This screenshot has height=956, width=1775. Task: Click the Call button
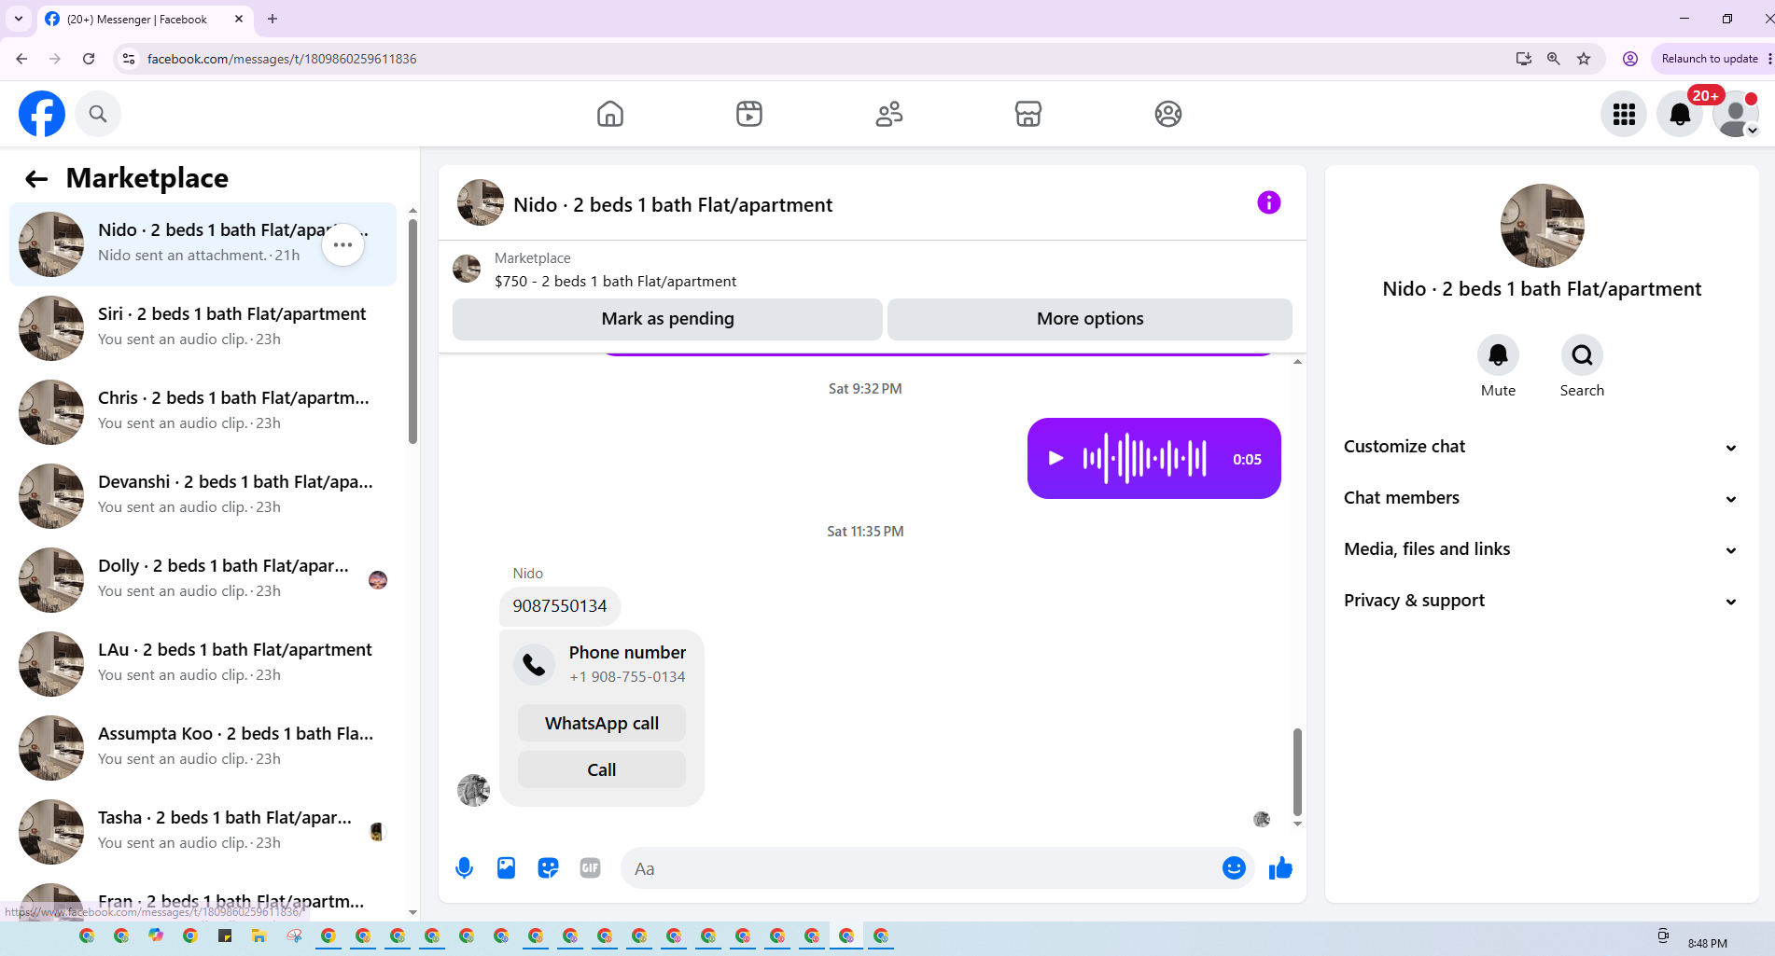click(602, 769)
